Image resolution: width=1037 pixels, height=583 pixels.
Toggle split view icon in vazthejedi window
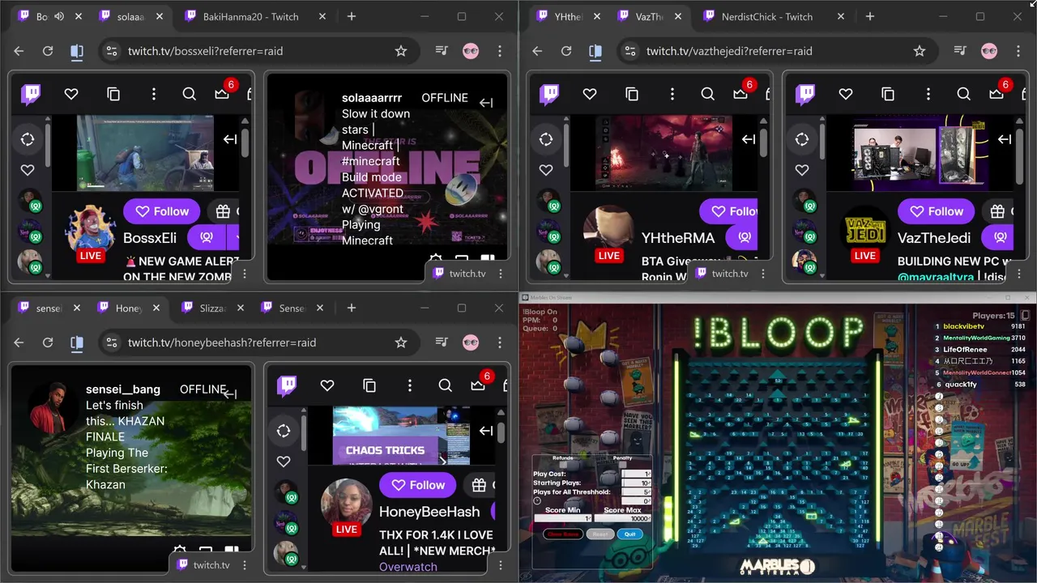pos(595,51)
